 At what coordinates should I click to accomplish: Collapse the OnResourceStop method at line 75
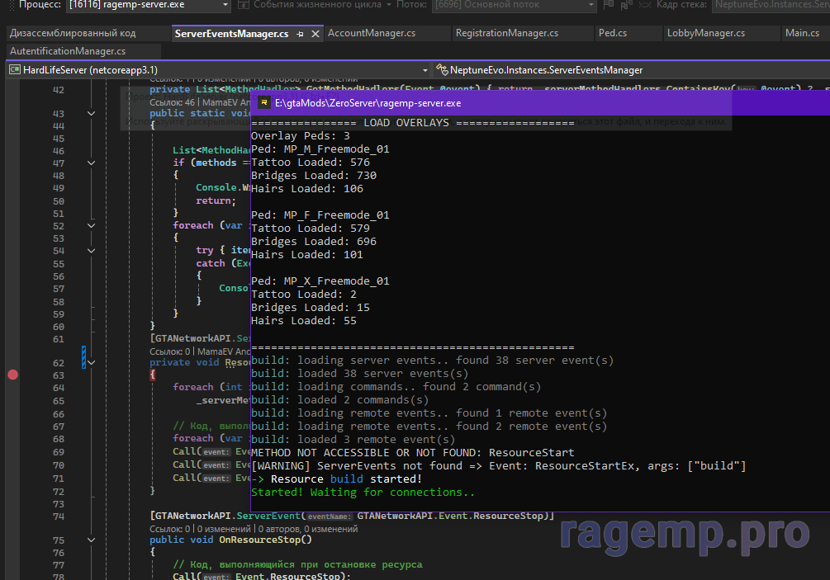[x=91, y=540]
